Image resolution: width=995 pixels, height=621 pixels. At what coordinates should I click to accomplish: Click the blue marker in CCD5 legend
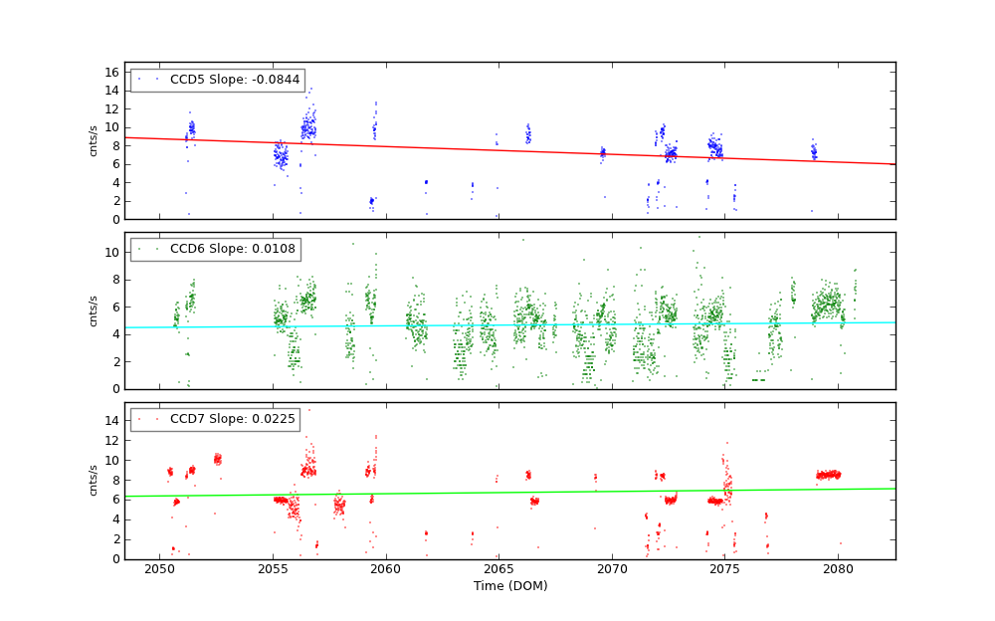pyautogui.click(x=151, y=80)
